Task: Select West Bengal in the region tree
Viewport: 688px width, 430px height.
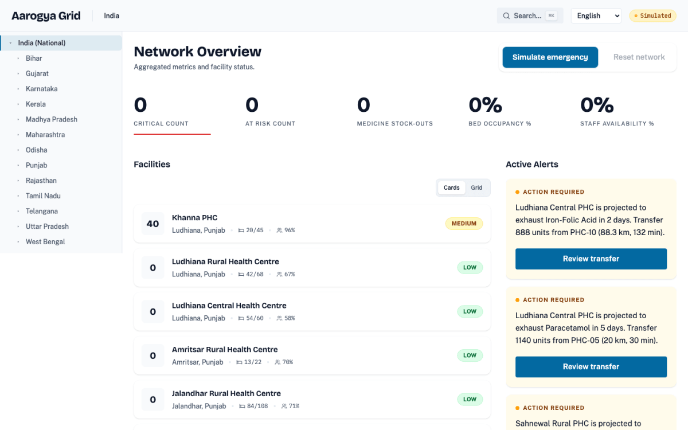Action: point(61,242)
